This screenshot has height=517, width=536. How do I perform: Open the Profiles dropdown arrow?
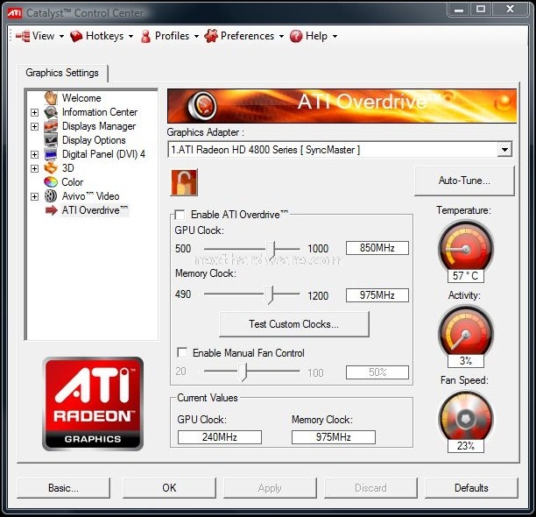[196, 36]
